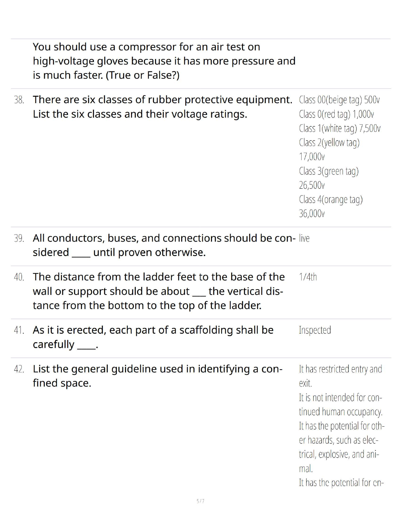The width and height of the screenshot is (401, 519).
Task: Click the Class 1 white tag answer
Action: pos(339,128)
